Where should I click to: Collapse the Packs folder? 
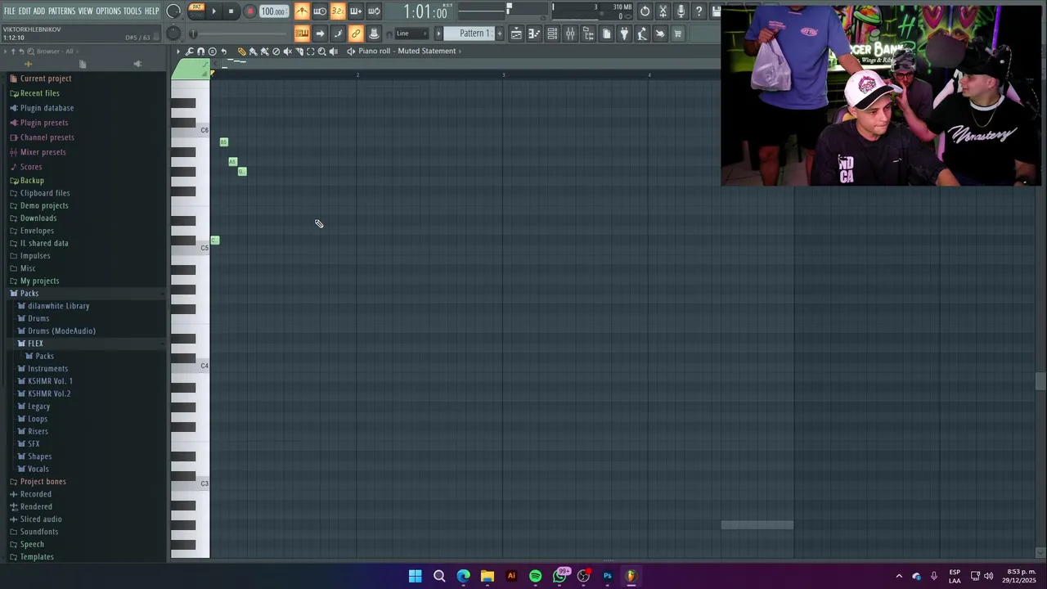click(x=29, y=293)
